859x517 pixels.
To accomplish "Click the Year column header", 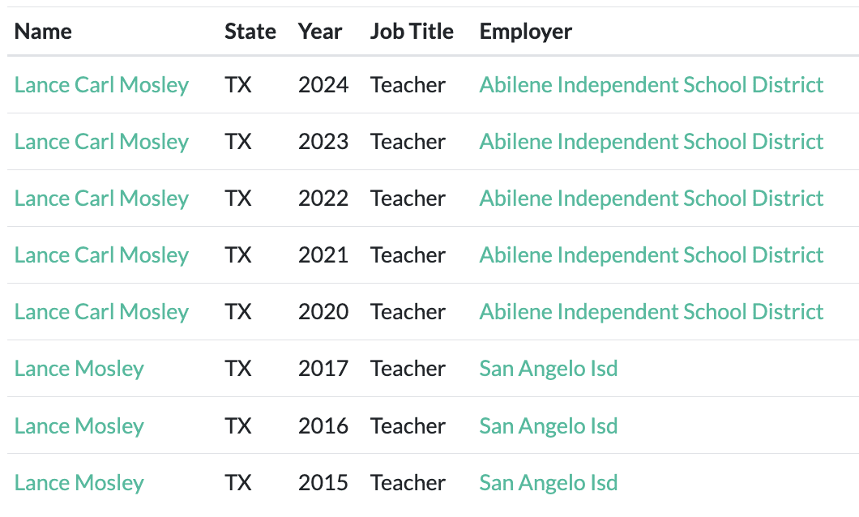I will coord(320,32).
